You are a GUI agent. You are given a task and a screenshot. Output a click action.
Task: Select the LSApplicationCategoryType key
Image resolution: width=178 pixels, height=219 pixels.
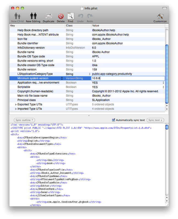point(35,74)
